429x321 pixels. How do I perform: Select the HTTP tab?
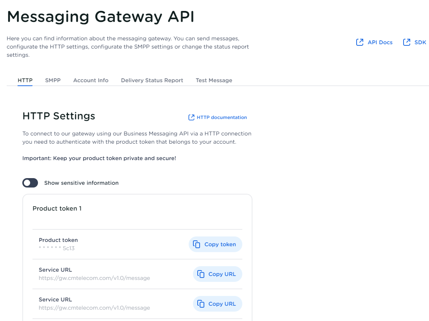25,80
